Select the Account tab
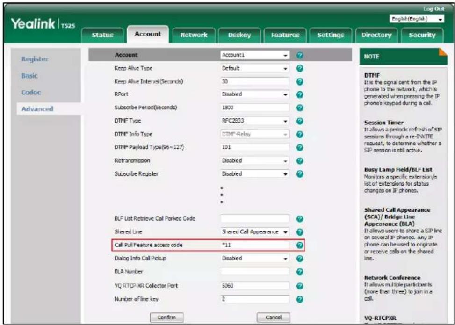This screenshot has width=455, height=325. (148, 34)
